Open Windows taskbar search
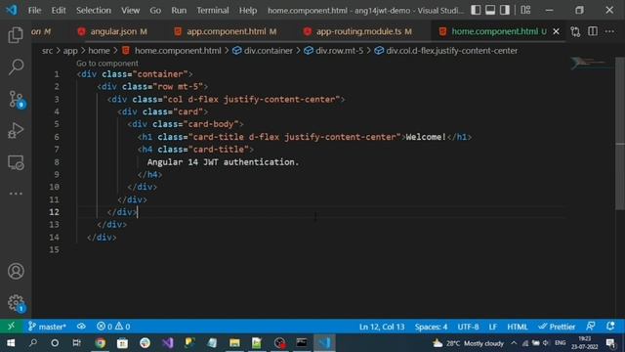The height and width of the screenshot is (352, 625). 32,343
